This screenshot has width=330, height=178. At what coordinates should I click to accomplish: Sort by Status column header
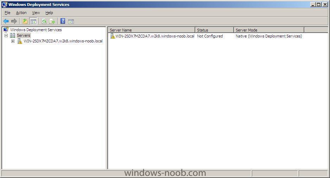click(215, 30)
